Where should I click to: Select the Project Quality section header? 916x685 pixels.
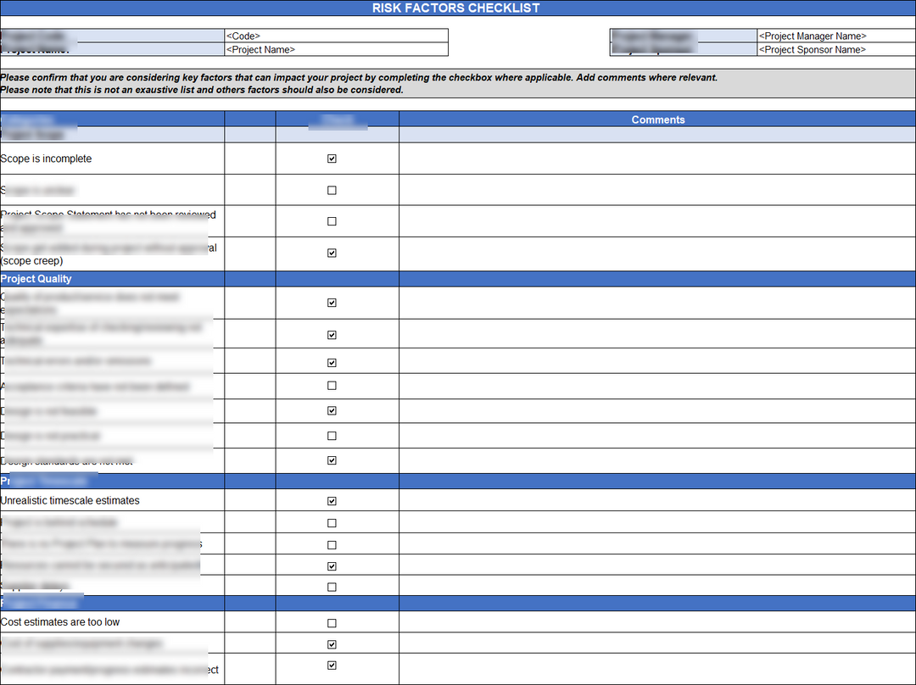click(36, 279)
